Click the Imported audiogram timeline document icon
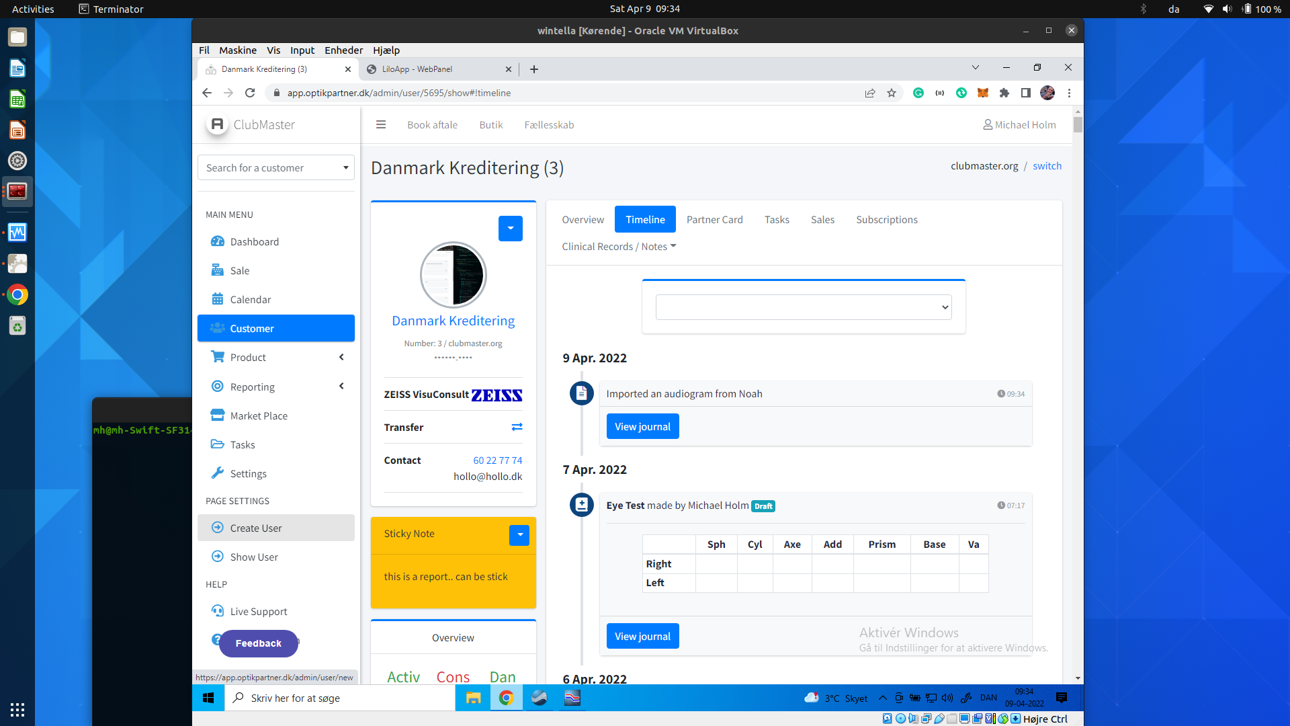 (581, 393)
